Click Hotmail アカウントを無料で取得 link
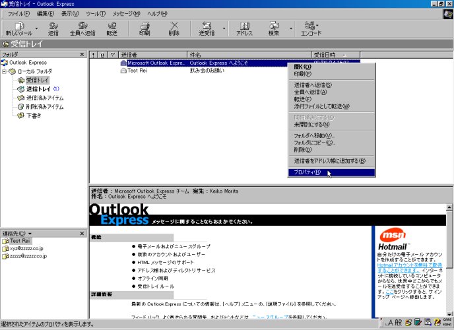 (409, 267)
